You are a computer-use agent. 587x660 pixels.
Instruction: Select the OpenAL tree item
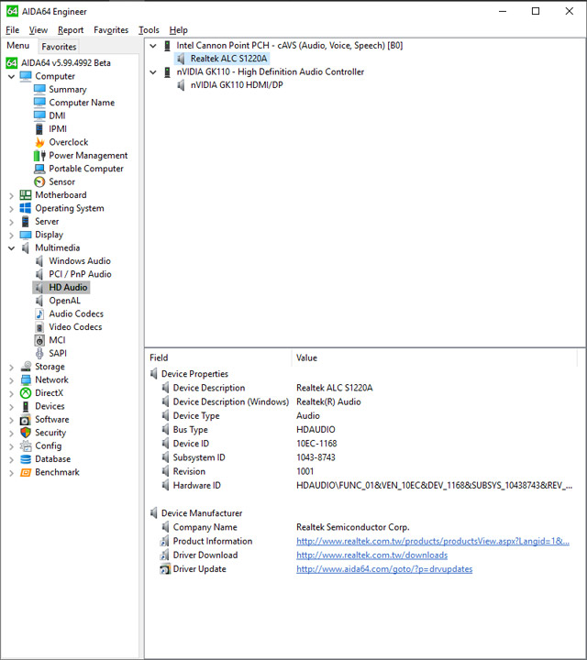point(64,301)
